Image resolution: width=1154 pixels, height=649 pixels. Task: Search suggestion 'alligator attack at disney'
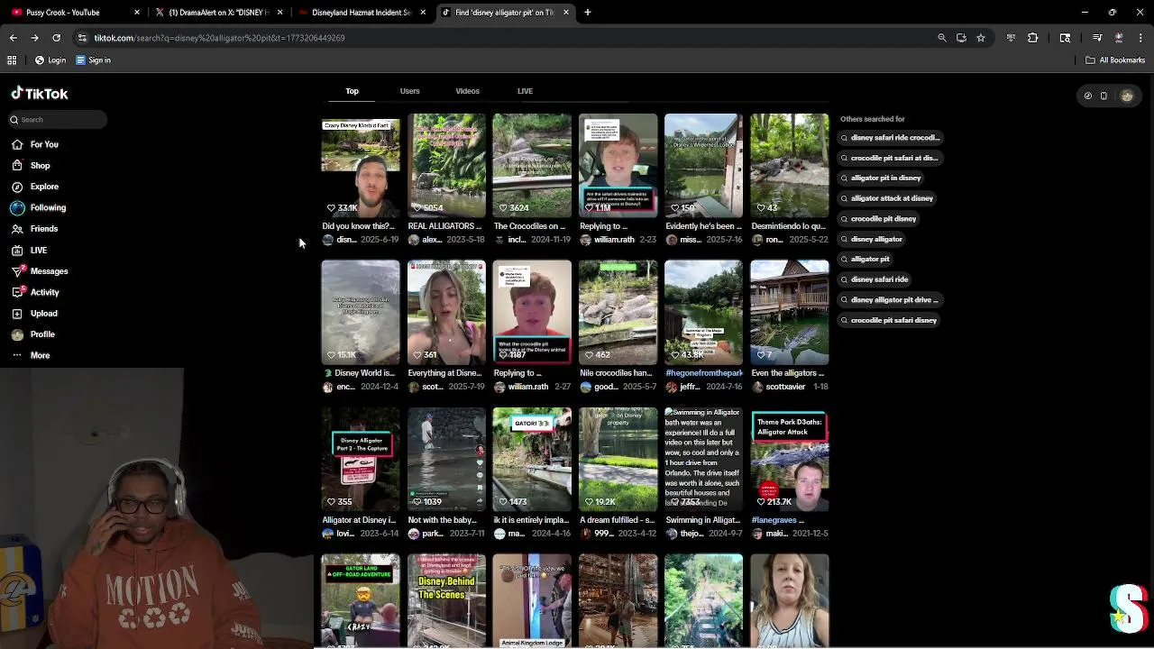[x=887, y=198]
